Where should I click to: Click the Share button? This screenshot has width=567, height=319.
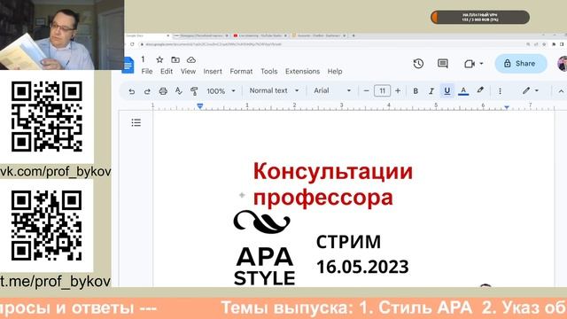point(521,64)
